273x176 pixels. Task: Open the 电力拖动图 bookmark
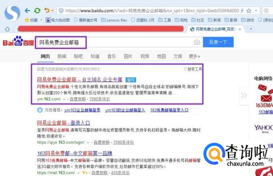pos(58,20)
